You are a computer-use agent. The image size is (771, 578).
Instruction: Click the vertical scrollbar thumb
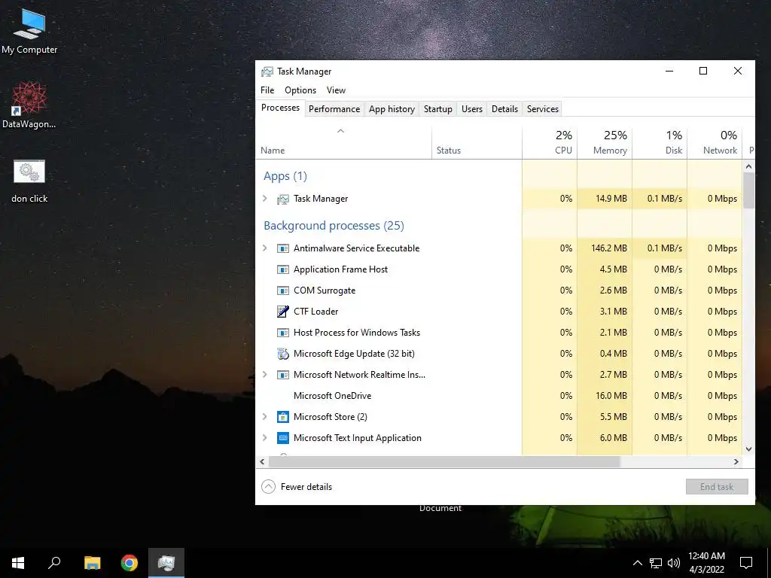click(x=749, y=190)
